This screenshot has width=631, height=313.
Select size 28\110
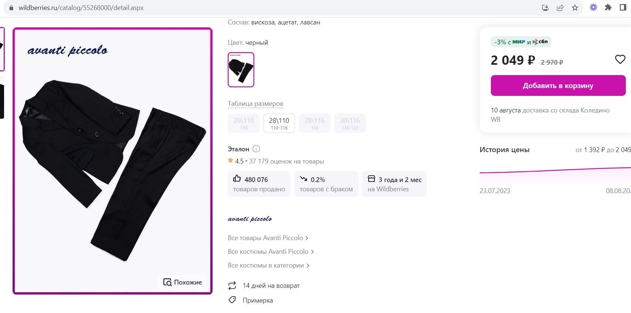coord(279,123)
